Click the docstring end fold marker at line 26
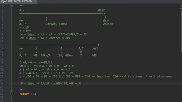Viewport: 182px width, 102px height. [x=11, y=90]
